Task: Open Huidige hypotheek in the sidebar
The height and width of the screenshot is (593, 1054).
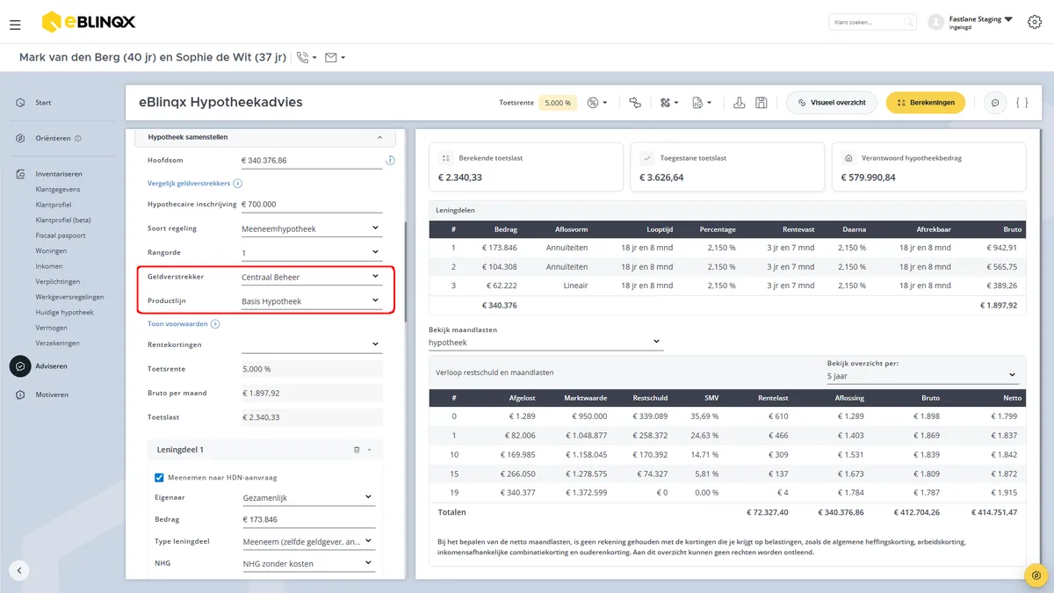Action: pyautogui.click(x=64, y=312)
